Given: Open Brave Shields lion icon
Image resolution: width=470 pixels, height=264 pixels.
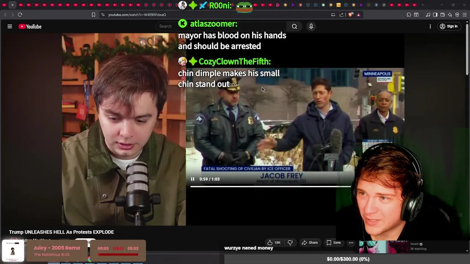Looking at the screenshot, I should [350, 15].
